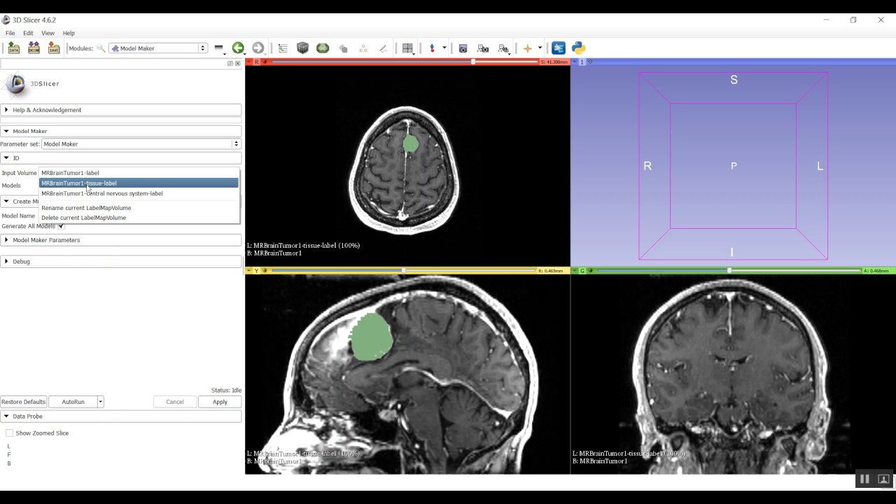Undock the module panel float icon

(230, 64)
